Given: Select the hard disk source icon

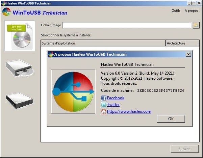Looking at the screenshot, I should click(19, 100).
